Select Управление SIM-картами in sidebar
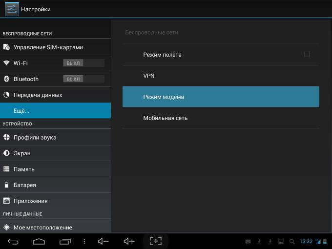Screen dimensions: 332x249 (x=55, y=47)
